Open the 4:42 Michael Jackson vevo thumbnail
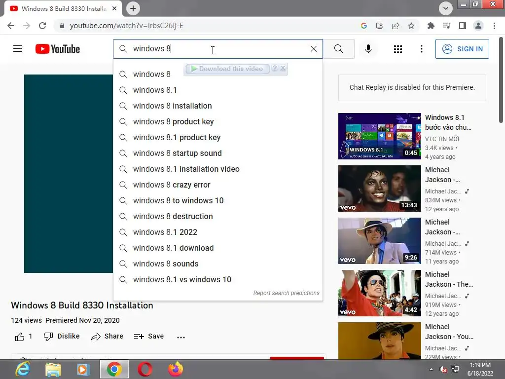 (379, 293)
